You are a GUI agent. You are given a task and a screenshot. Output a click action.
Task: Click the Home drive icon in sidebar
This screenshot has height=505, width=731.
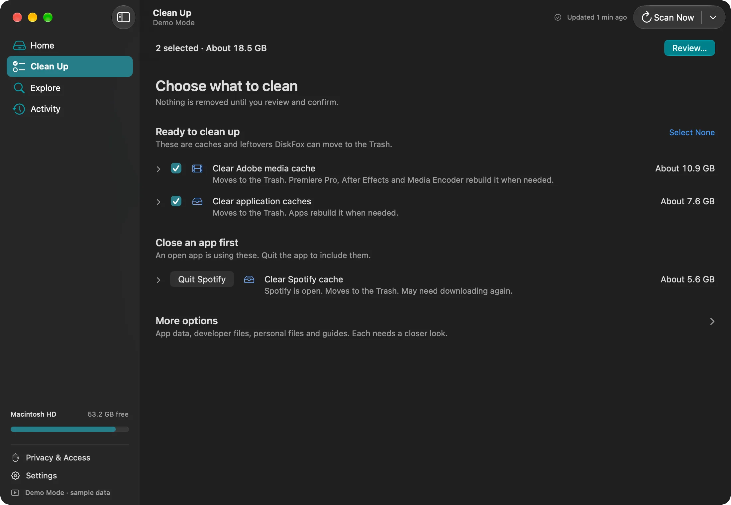pyautogui.click(x=19, y=46)
